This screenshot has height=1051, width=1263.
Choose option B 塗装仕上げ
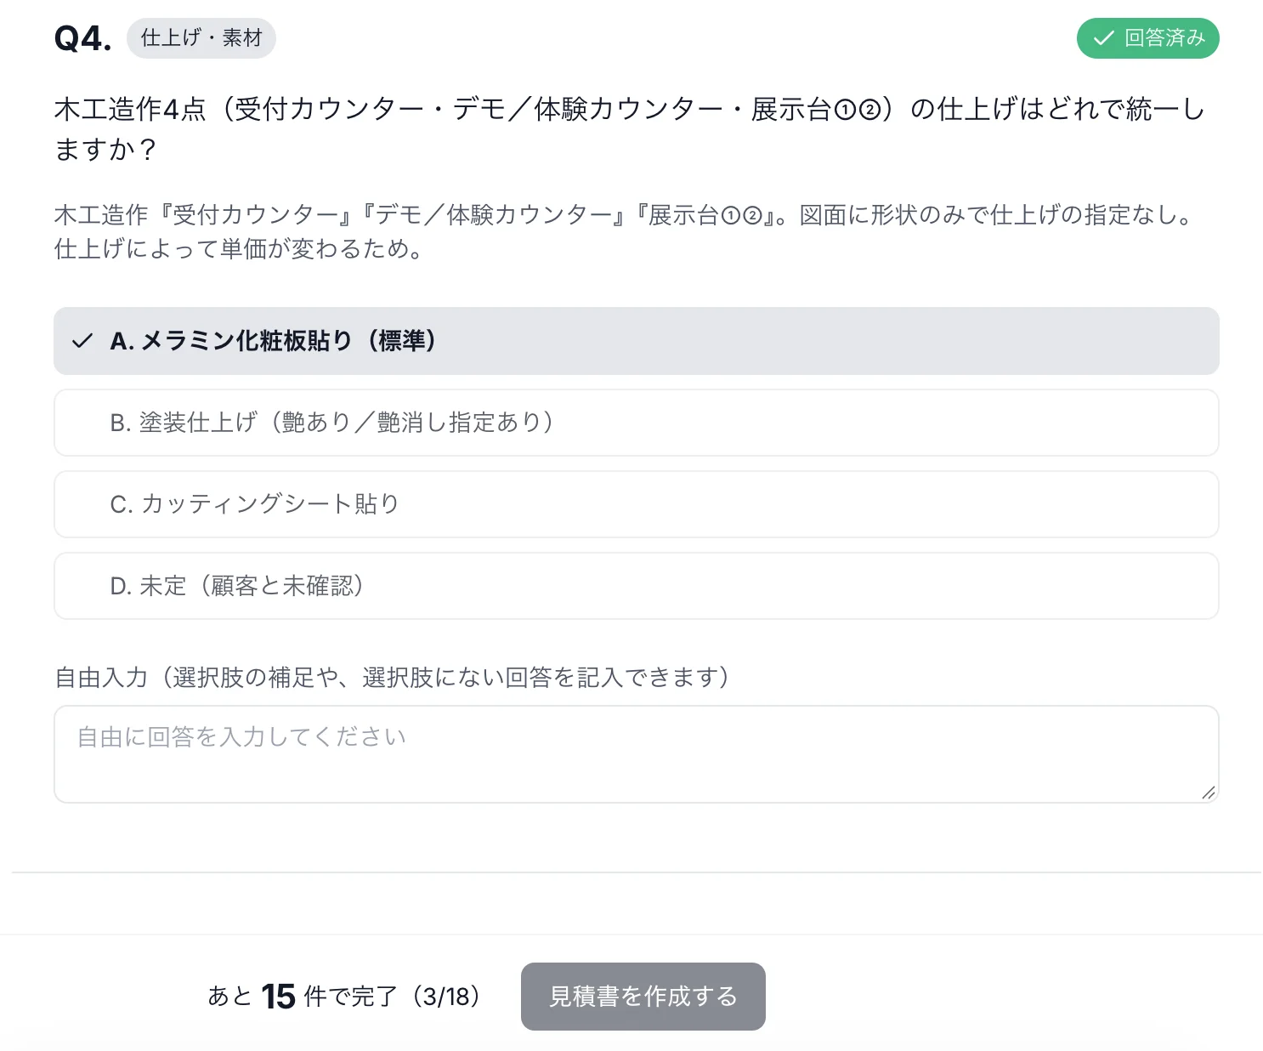click(636, 423)
